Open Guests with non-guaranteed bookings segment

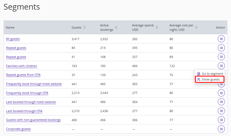[x=33, y=120]
